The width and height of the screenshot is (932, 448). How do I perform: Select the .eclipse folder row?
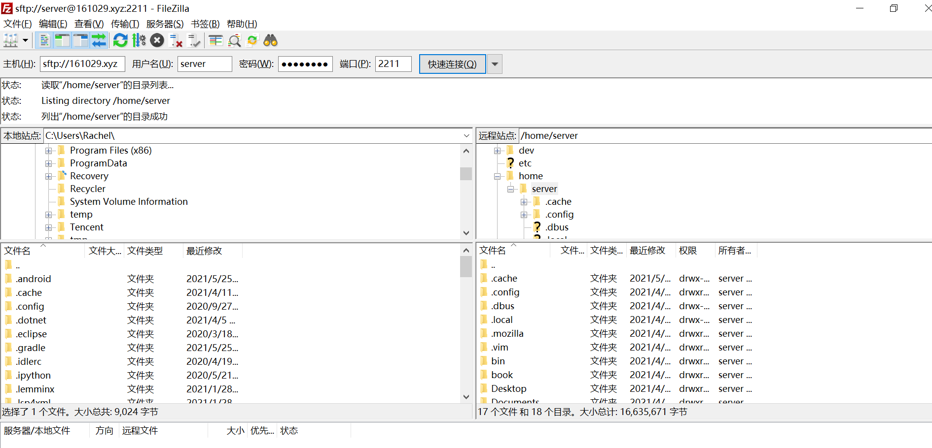pyautogui.click(x=31, y=334)
